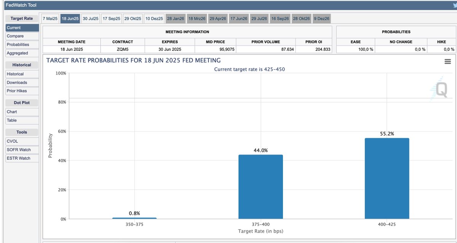
Task: Select the 28 Jan26 meeting tab
Action: tap(176, 19)
